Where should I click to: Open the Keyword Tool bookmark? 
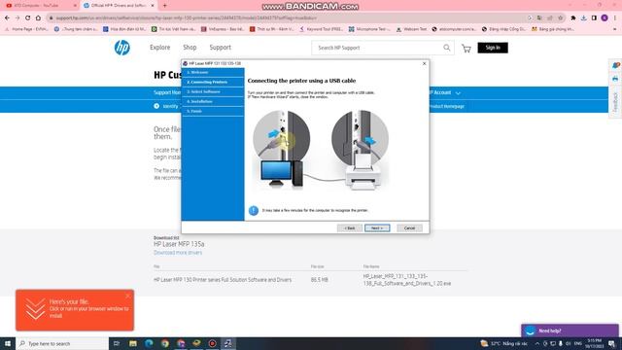tap(321, 29)
